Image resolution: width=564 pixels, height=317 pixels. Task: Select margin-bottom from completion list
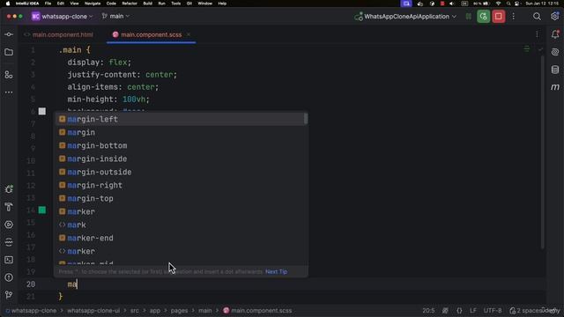click(x=180, y=146)
